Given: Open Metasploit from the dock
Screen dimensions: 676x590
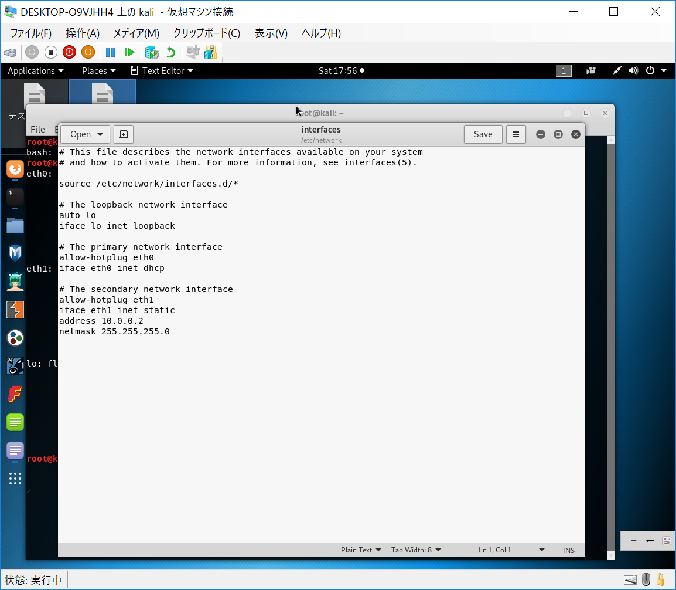Looking at the screenshot, I should (x=15, y=253).
